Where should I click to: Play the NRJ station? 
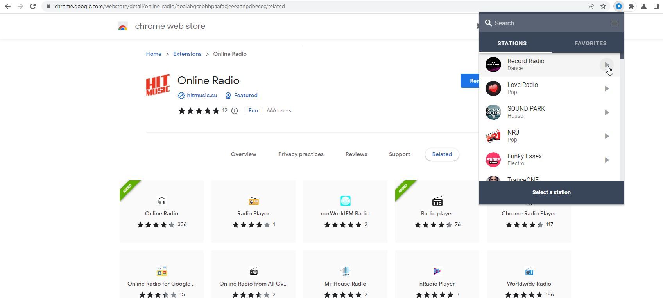click(607, 136)
